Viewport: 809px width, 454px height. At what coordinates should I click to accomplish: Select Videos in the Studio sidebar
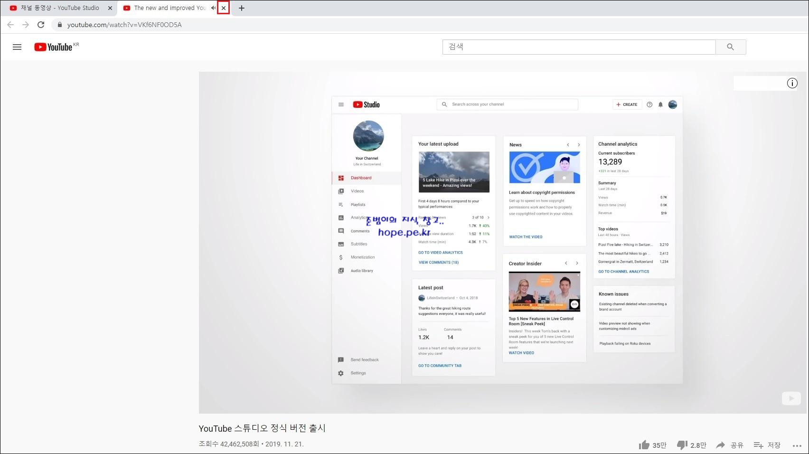click(x=367, y=191)
